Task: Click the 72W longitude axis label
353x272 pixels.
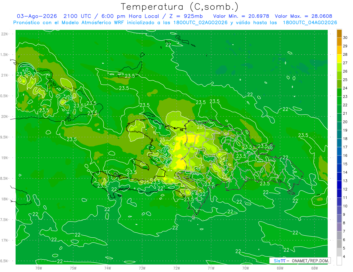Action: [x=176, y=268]
